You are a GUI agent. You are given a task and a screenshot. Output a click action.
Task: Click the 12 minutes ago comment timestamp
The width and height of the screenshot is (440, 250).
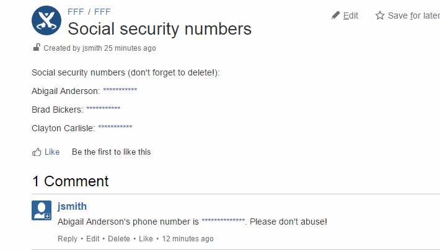click(188, 239)
